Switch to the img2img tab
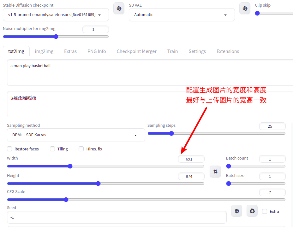The image size is (293, 228). point(44,51)
